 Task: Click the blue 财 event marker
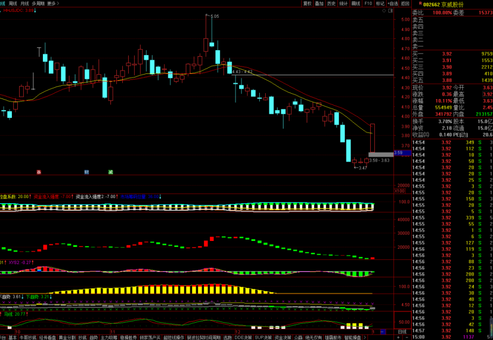(x=86, y=172)
